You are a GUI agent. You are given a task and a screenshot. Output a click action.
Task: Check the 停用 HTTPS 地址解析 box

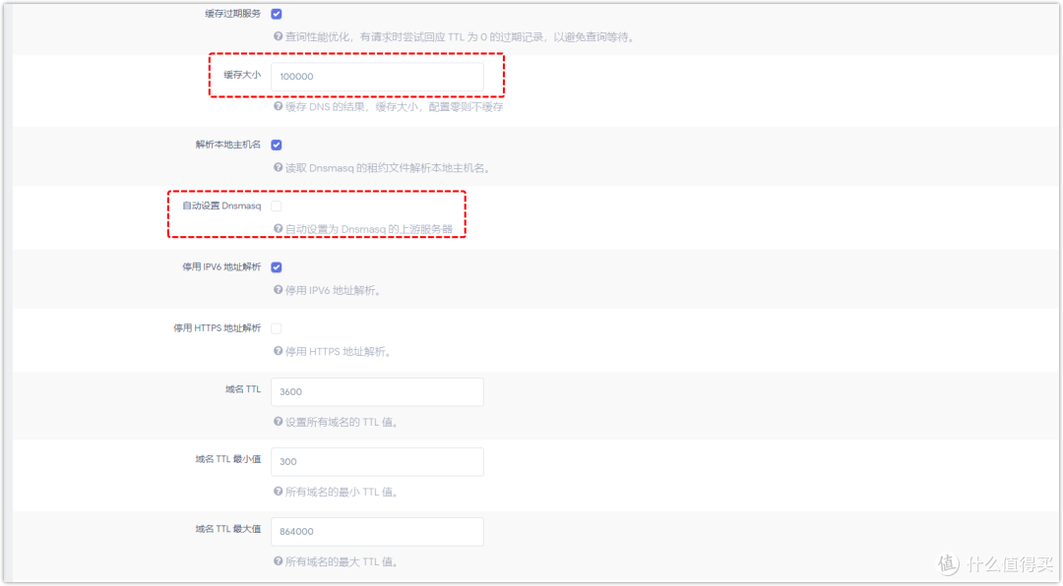click(276, 327)
